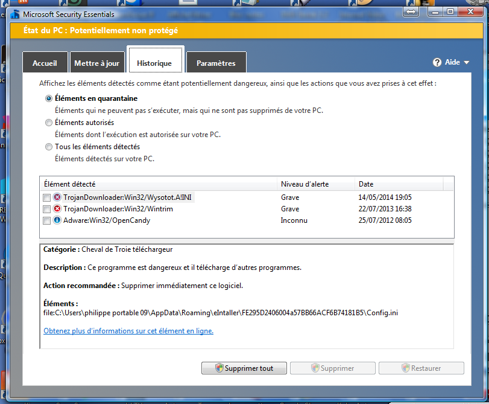Click red alert icon of Wysotot row

point(57,197)
